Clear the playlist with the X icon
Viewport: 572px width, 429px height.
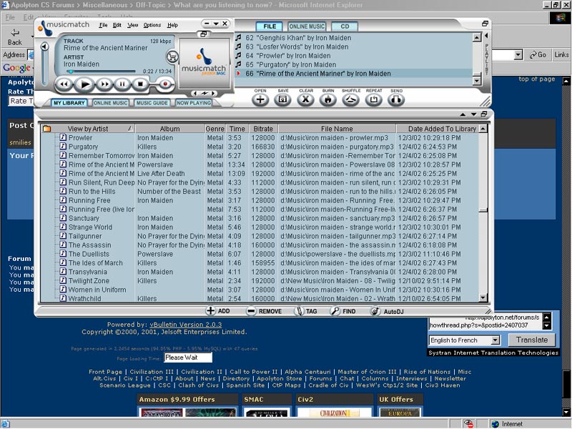[305, 100]
